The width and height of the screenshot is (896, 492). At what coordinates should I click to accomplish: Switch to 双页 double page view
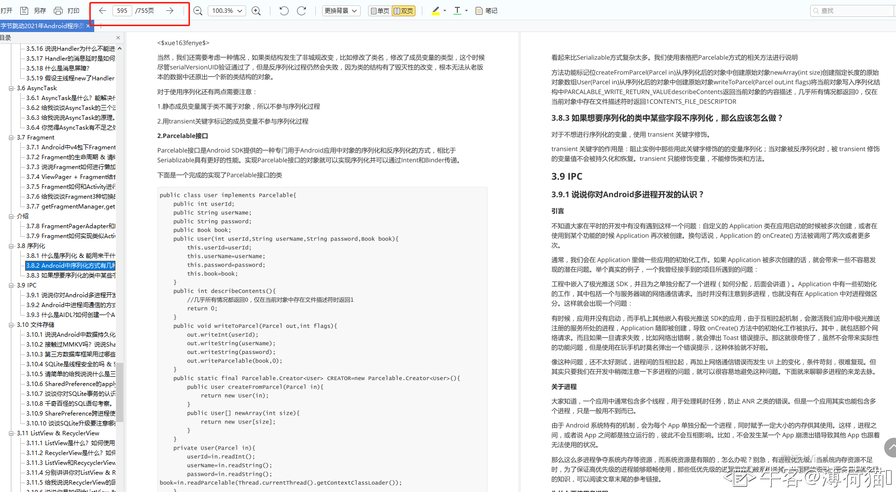[403, 11]
